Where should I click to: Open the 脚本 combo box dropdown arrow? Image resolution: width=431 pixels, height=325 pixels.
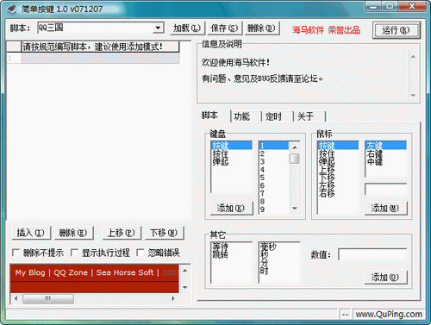click(x=158, y=28)
